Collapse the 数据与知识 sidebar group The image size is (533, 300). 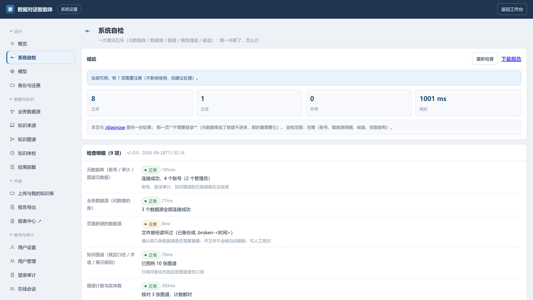click(22, 99)
